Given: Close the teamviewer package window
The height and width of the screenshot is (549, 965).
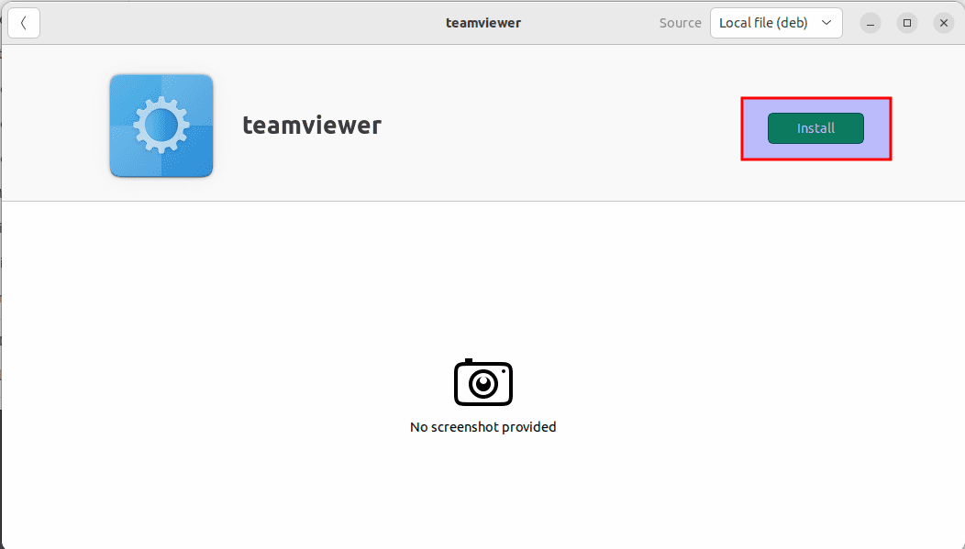Looking at the screenshot, I should pos(944,23).
